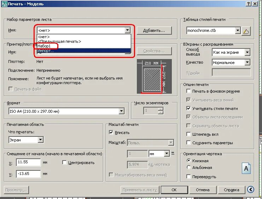Open the 'мм' units dropdown
The width and height of the screenshot is (262, 199).
point(167,153)
